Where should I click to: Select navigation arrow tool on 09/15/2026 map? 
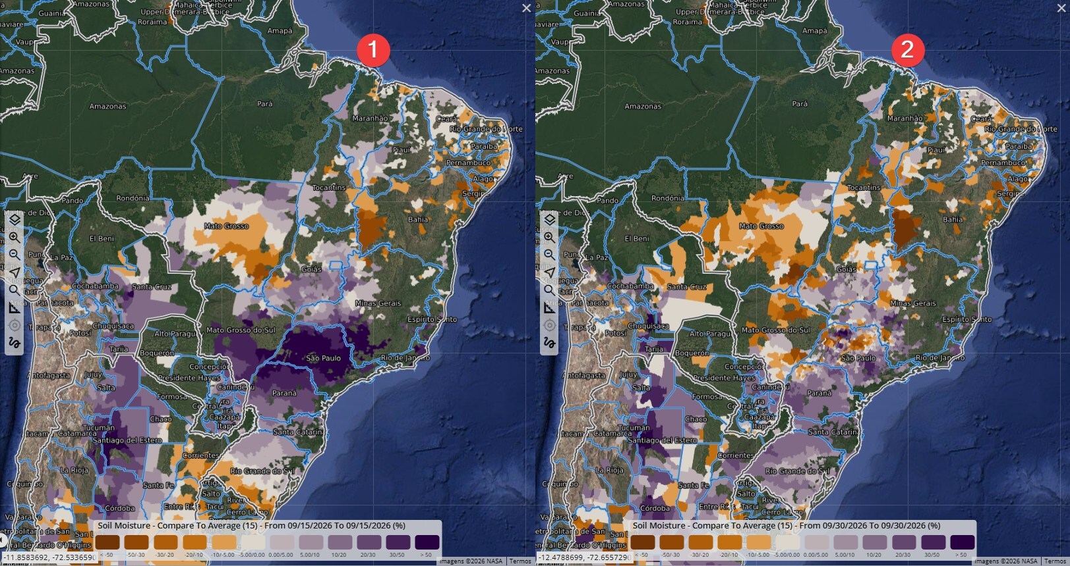pos(14,272)
